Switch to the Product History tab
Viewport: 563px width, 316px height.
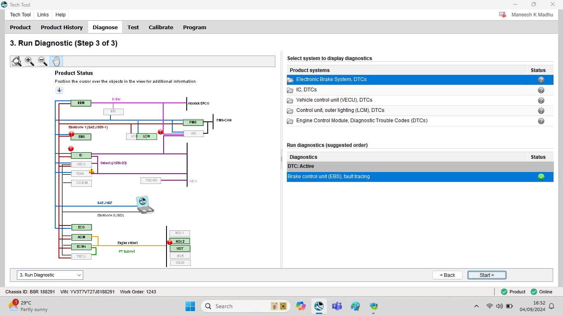click(x=62, y=28)
